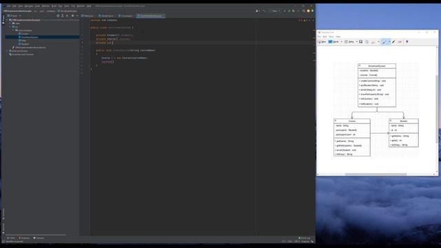This screenshot has width=441, height=248.
Task: Click Snipping Tool vertical scrollbar
Action: pyautogui.click(x=437, y=110)
